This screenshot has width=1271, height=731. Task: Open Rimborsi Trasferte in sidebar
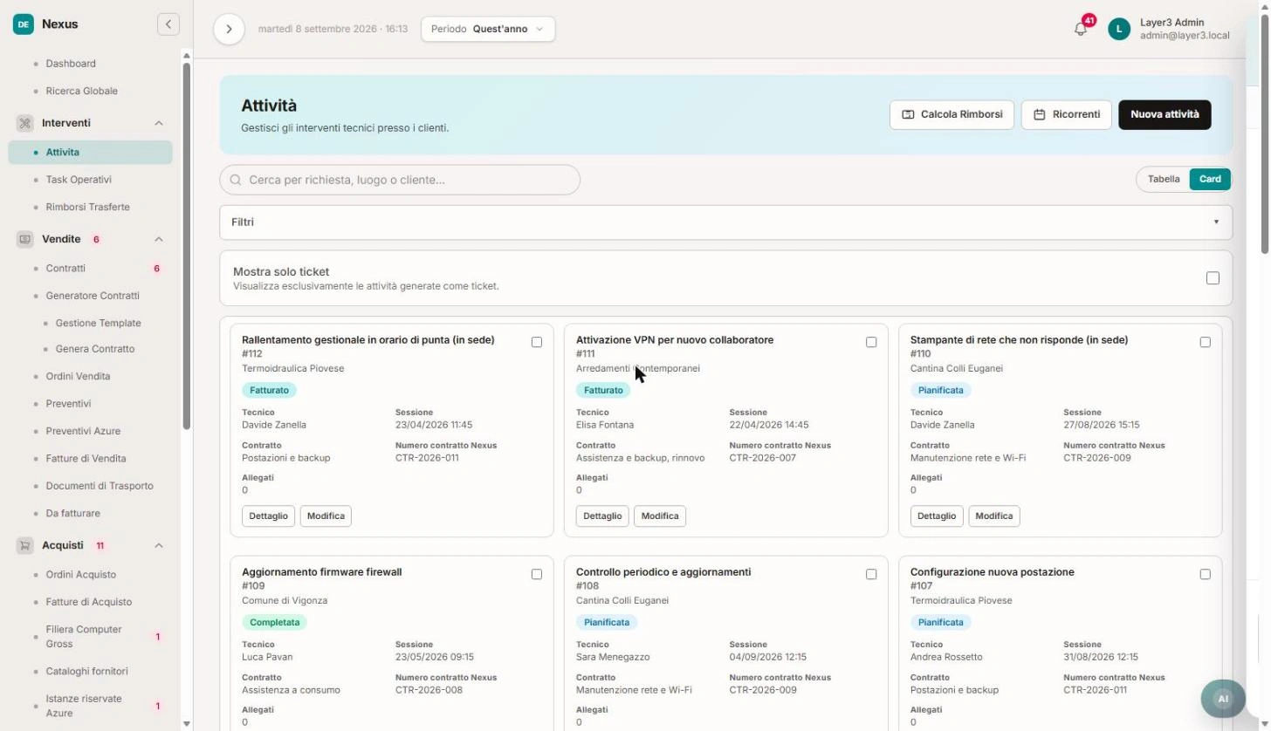[87, 207]
